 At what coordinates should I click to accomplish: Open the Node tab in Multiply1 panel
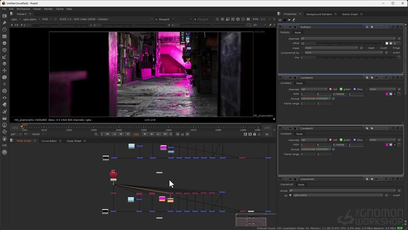pyautogui.click(x=298, y=32)
